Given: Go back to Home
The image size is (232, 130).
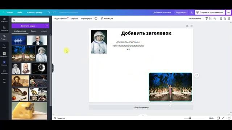Looking at the screenshot, I should (x=8, y=12).
